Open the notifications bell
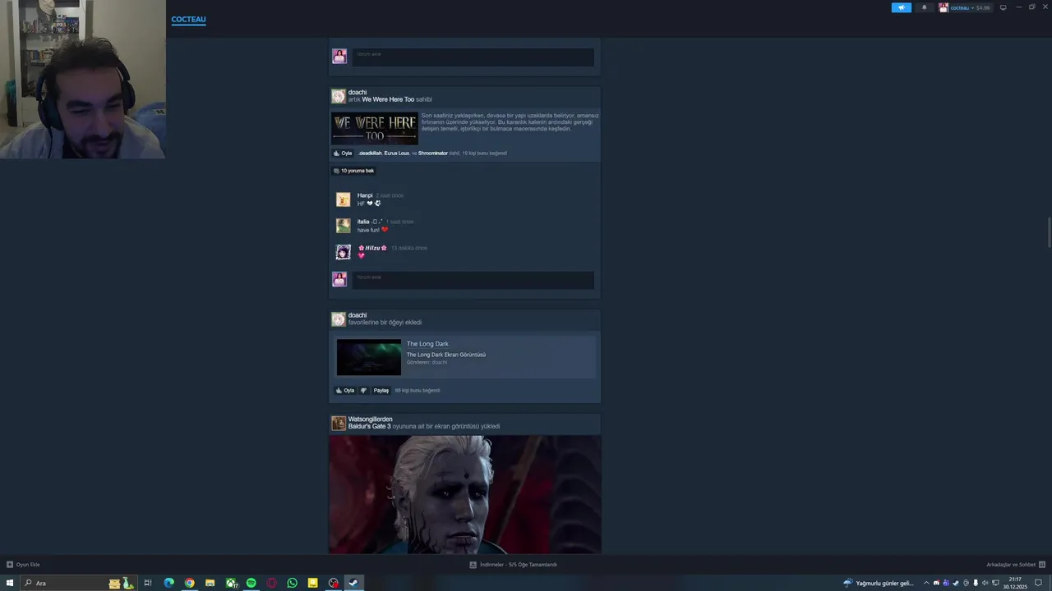 [924, 7]
